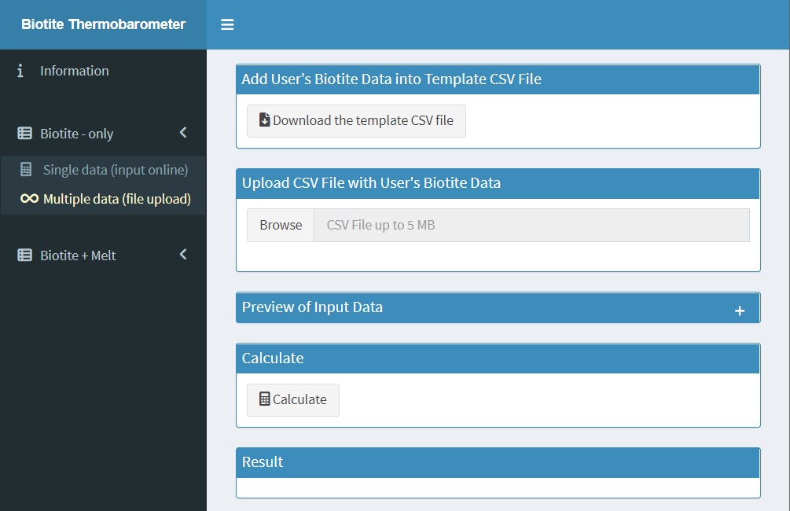Open the Biotite + Melt sidebar section

78,256
